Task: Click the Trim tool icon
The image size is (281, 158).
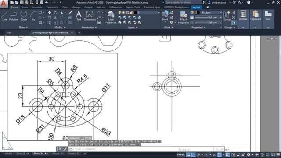Action: pyautogui.click(x=61, y=13)
